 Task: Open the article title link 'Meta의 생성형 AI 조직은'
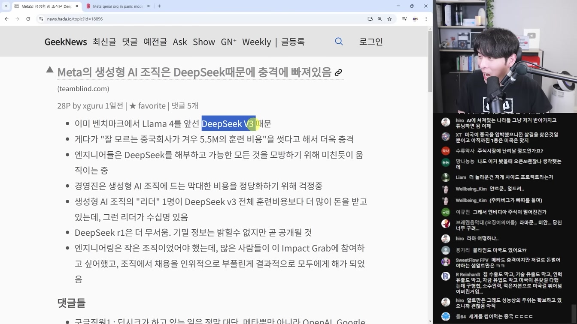pos(194,72)
